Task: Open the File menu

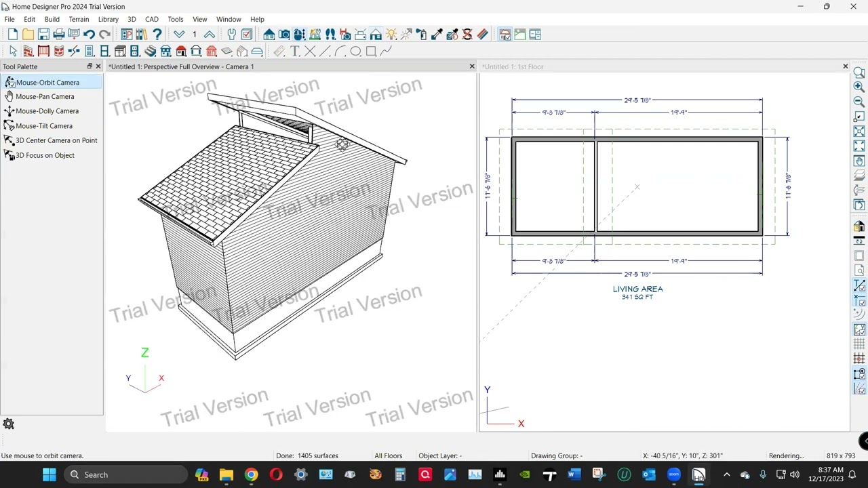Action: pyautogui.click(x=9, y=19)
